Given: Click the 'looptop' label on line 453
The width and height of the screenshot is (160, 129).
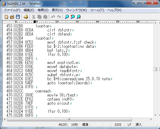Looking at the screenshot, I should 43,26.
